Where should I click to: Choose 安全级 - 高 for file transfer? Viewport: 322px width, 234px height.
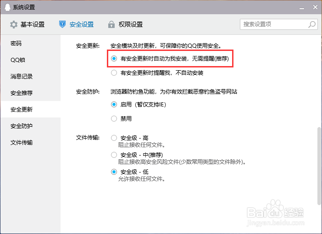[x=114, y=138]
